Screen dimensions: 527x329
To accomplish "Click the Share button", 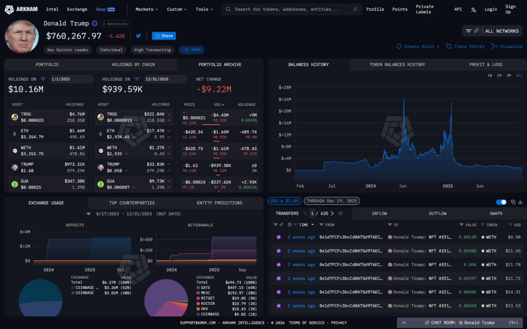I will click(x=164, y=36).
